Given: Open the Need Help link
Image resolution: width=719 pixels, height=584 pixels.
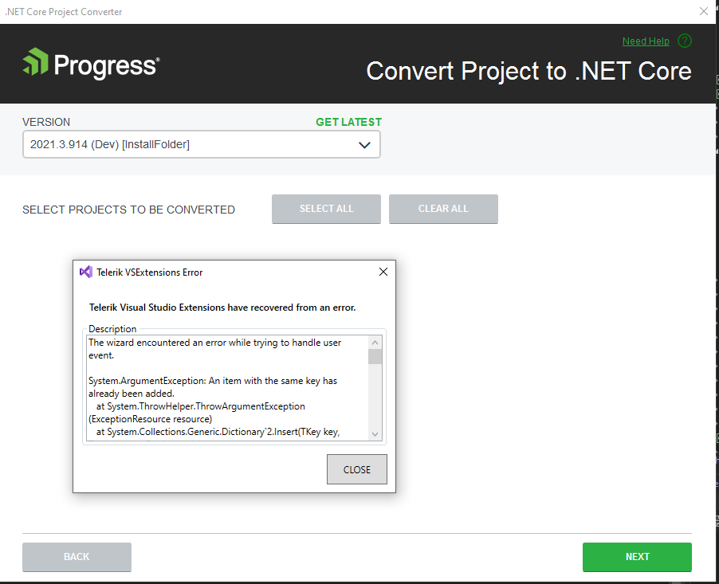Looking at the screenshot, I should [x=646, y=41].
